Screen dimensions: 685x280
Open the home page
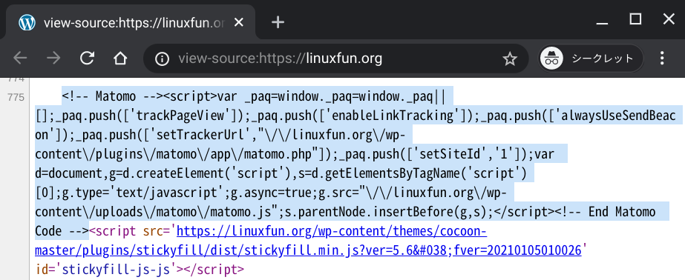tap(120, 58)
